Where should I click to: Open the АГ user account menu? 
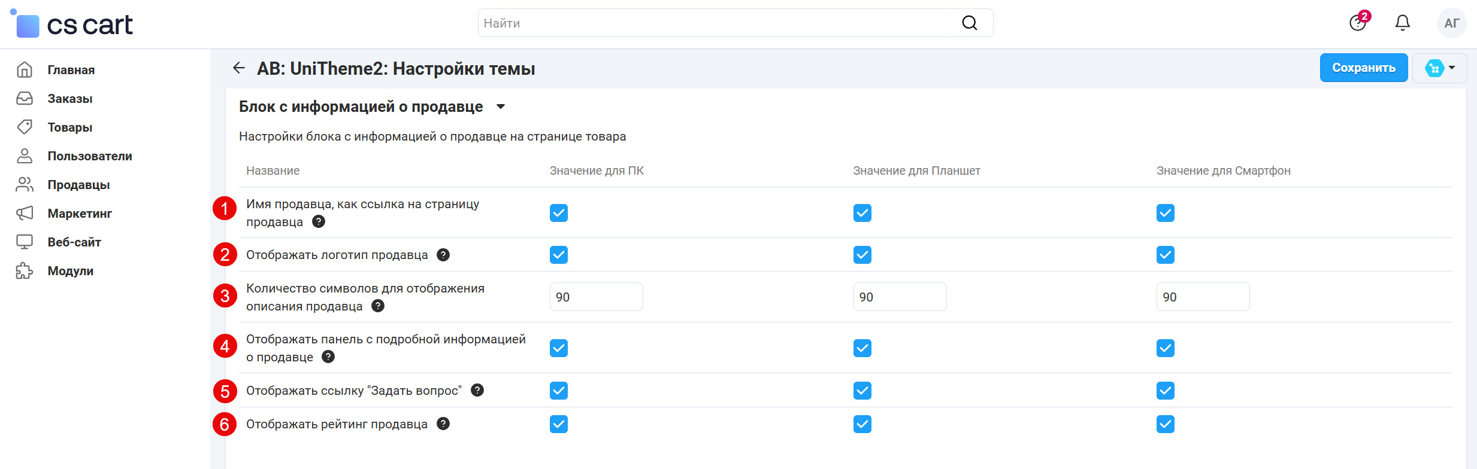[x=1451, y=23]
